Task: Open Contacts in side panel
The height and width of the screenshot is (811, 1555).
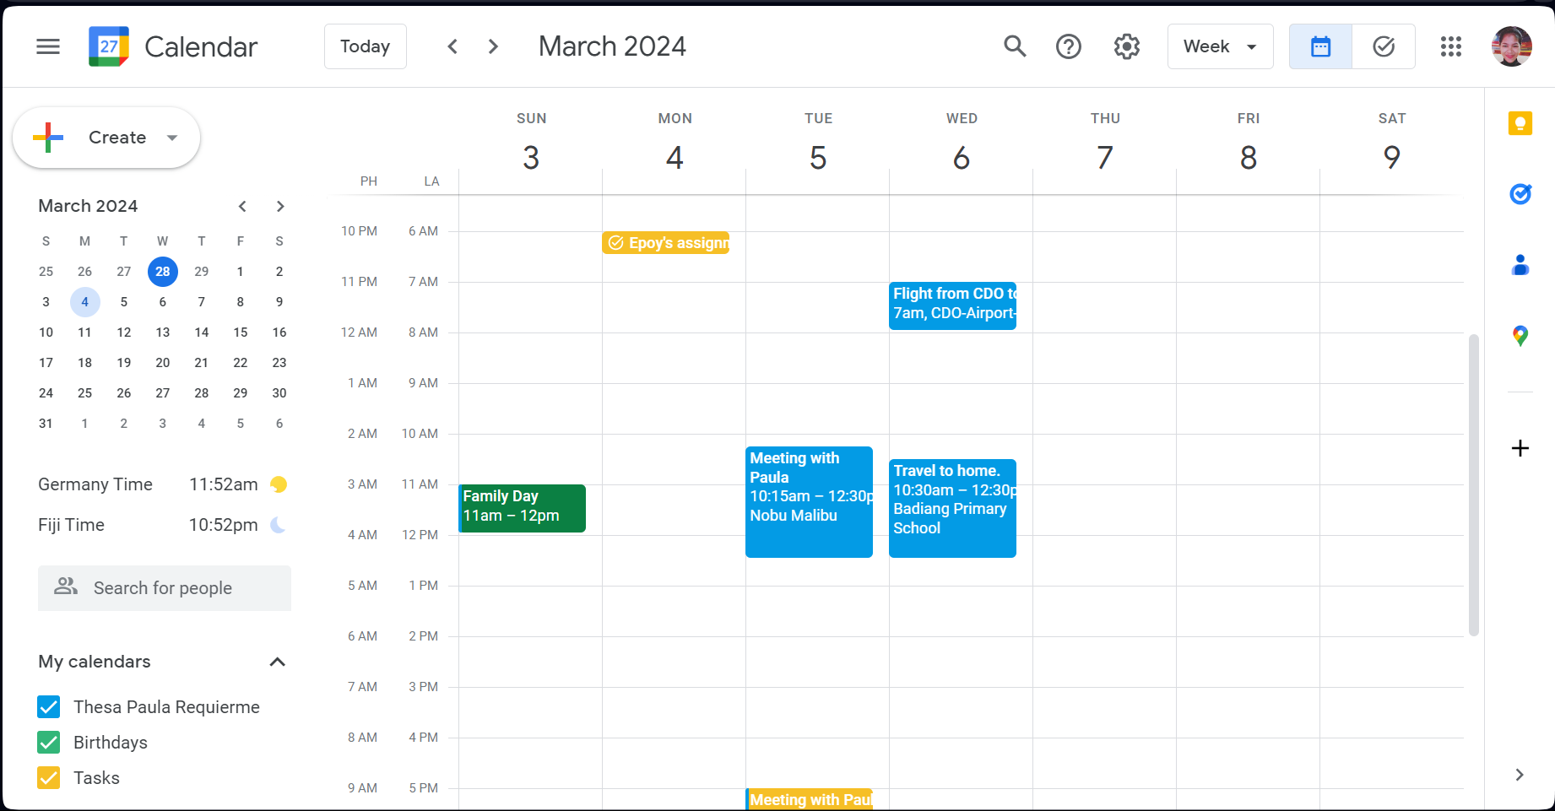Action: click(1520, 266)
